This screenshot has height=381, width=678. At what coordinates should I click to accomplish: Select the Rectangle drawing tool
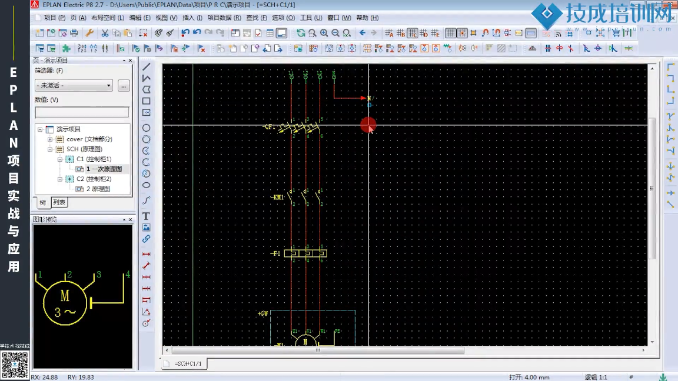coord(147,101)
